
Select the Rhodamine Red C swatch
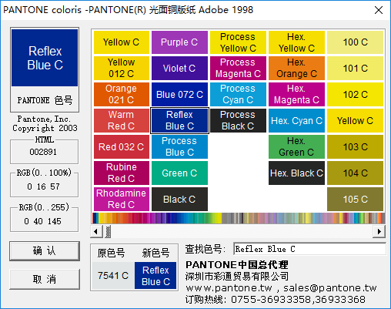pos(122,200)
